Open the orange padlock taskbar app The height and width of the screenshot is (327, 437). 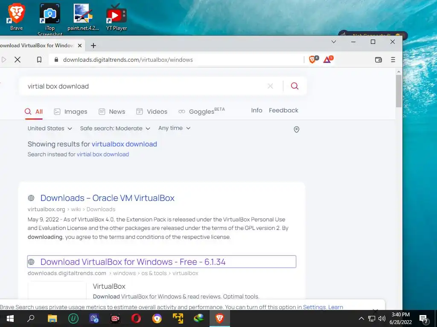tap(157, 318)
